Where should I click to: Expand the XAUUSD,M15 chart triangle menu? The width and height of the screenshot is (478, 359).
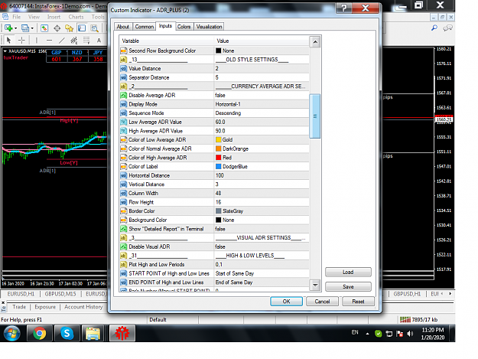(5, 51)
